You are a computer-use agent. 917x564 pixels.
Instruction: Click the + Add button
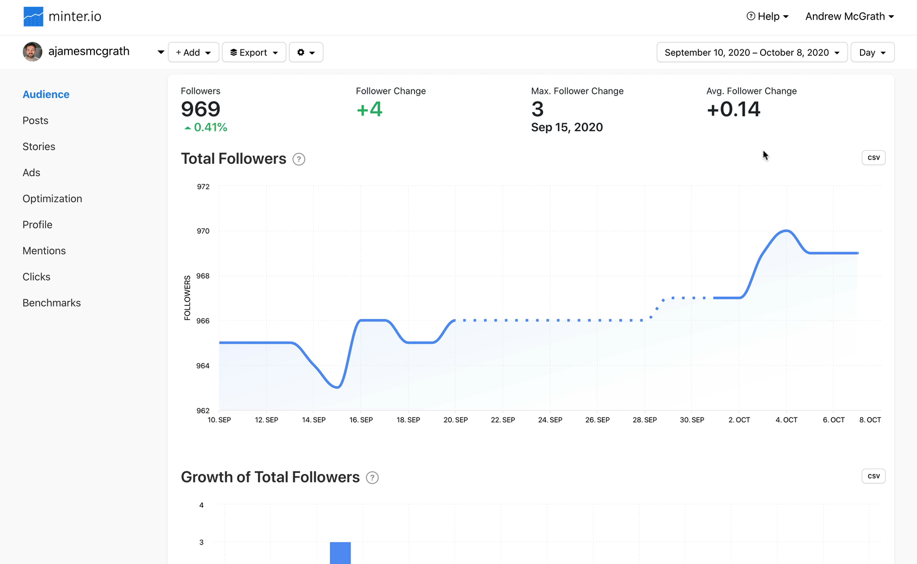pyautogui.click(x=193, y=53)
